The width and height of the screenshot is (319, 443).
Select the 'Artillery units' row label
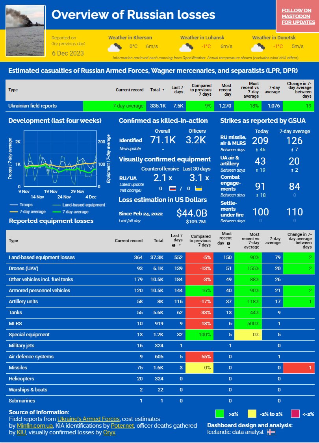coord(23,302)
